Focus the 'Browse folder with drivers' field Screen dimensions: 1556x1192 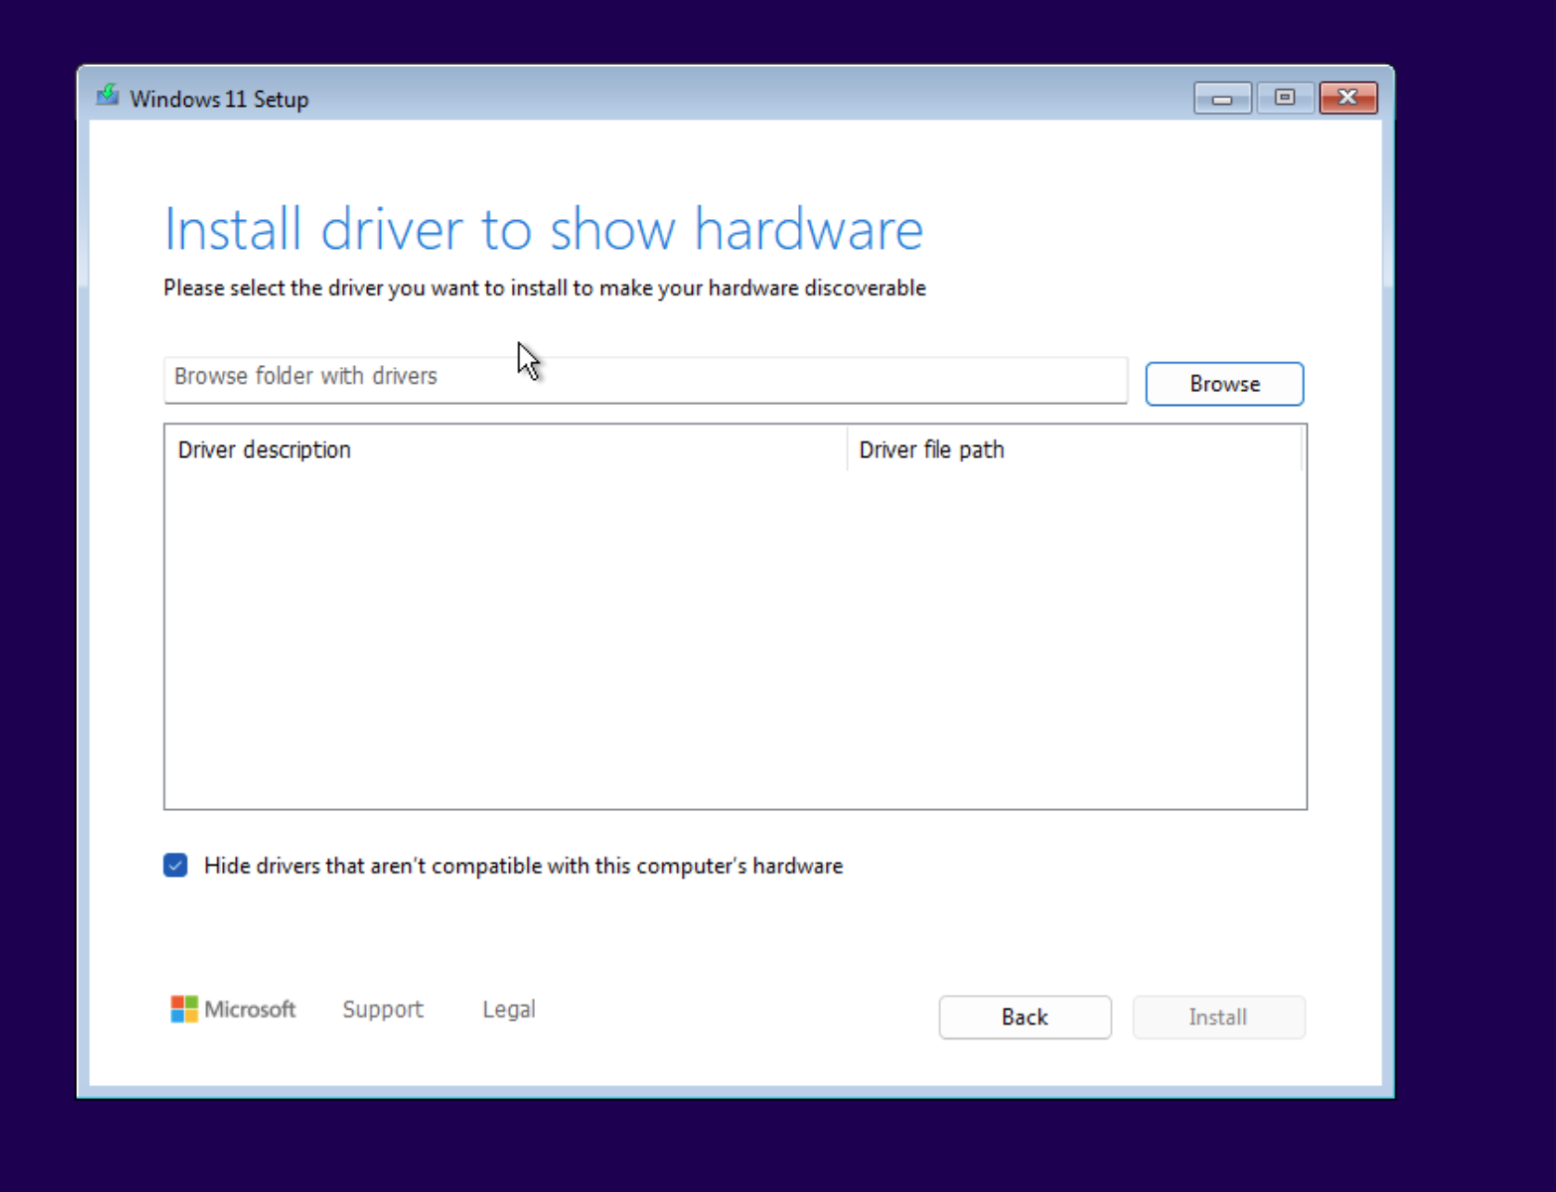click(646, 379)
